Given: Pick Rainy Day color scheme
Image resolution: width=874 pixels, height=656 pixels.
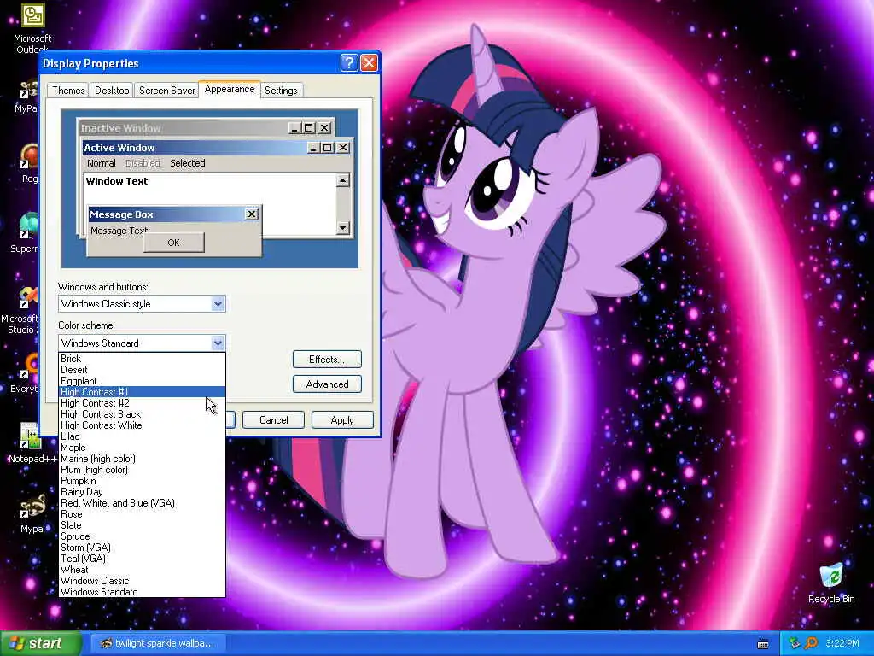Looking at the screenshot, I should pos(143,492).
